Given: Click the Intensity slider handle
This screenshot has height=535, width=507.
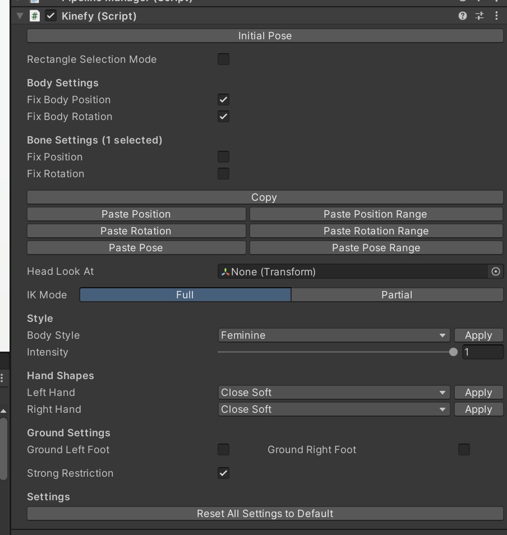Looking at the screenshot, I should (453, 352).
